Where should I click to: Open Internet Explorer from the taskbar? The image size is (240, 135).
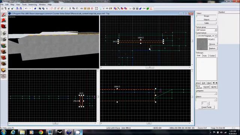coord(13,132)
